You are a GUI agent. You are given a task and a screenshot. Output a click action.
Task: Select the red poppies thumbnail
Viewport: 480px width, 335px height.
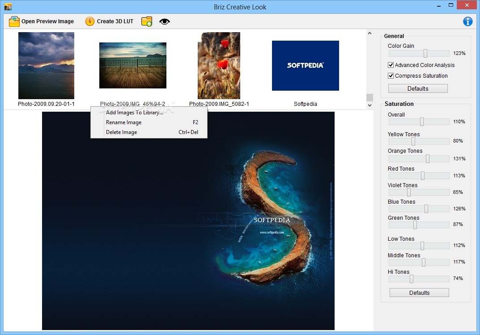[x=219, y=65]
